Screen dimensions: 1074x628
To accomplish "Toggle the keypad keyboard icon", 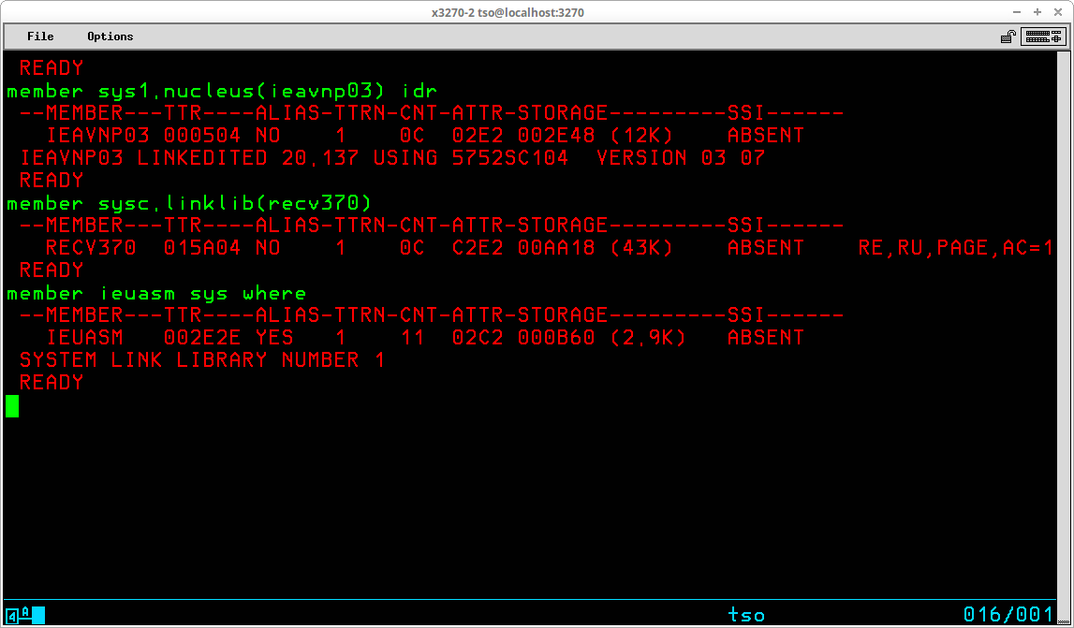I will 1043,37.
